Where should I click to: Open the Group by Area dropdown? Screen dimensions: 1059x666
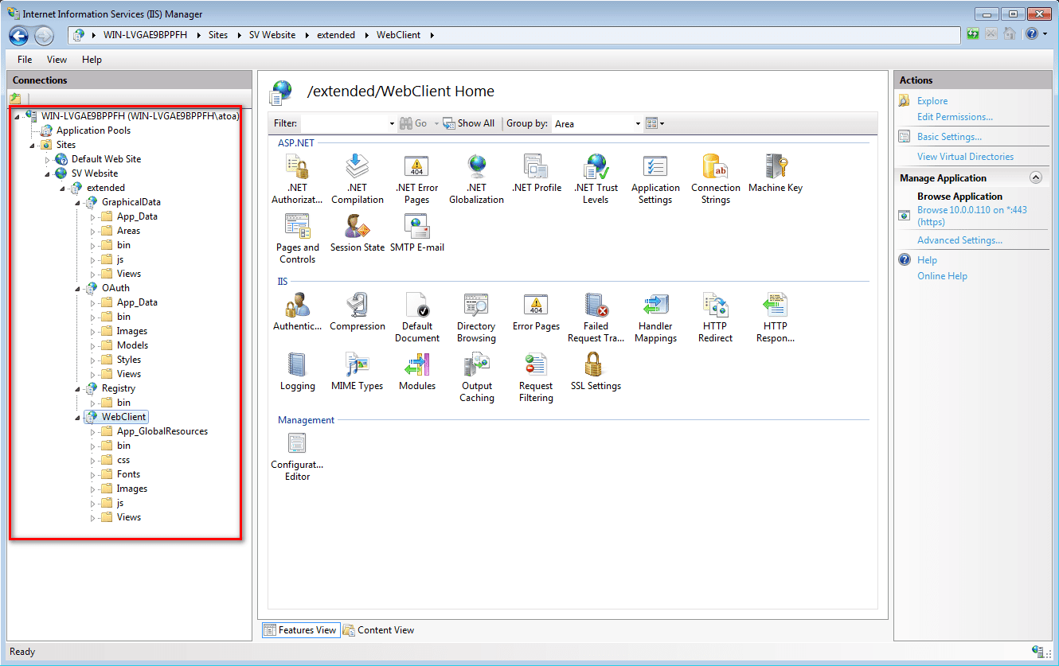point(597,123)
